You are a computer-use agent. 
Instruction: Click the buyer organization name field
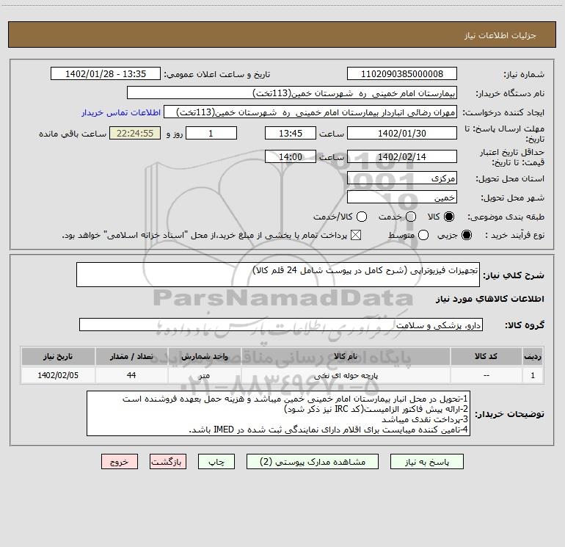[x=292, y=93]
